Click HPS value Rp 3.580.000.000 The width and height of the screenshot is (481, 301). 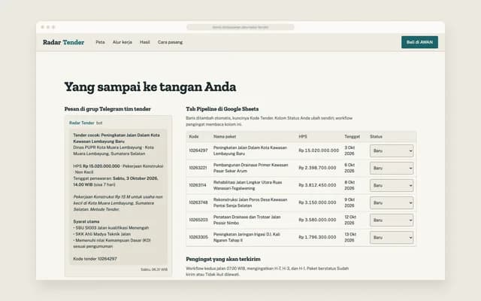[317, 220]
